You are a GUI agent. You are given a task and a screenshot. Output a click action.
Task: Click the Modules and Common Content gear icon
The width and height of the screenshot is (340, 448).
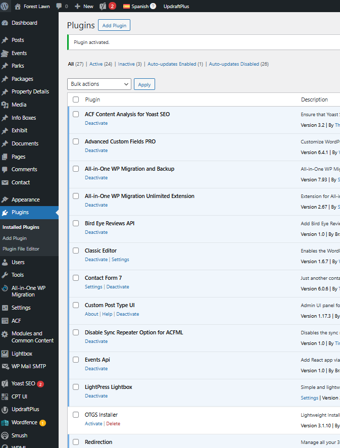[x=5, y=334]
